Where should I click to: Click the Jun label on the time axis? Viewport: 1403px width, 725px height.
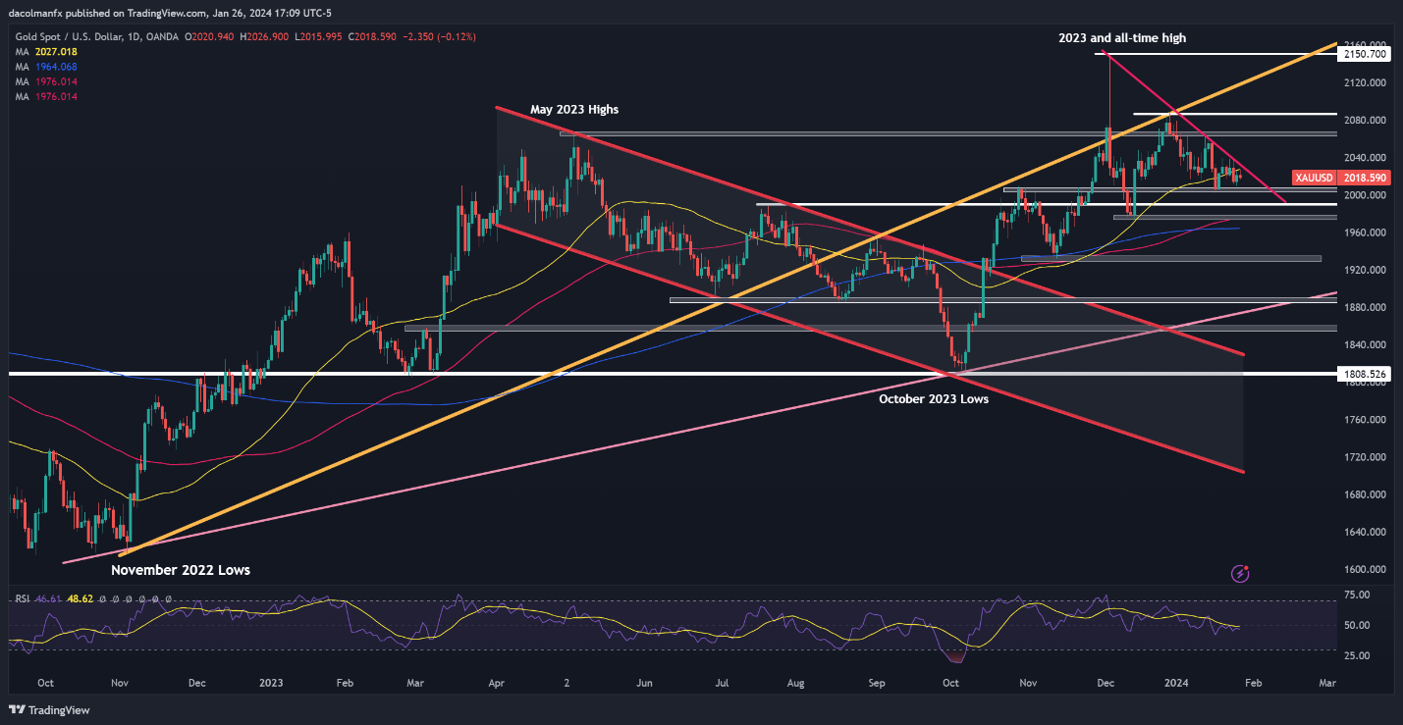pos(644,682)
